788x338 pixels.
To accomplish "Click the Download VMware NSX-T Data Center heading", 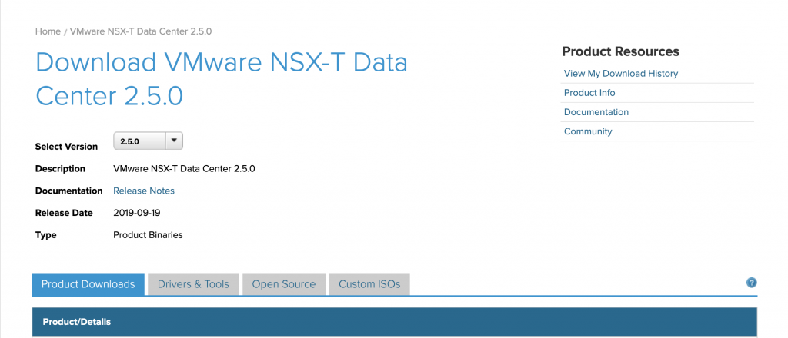I will 221,78.
